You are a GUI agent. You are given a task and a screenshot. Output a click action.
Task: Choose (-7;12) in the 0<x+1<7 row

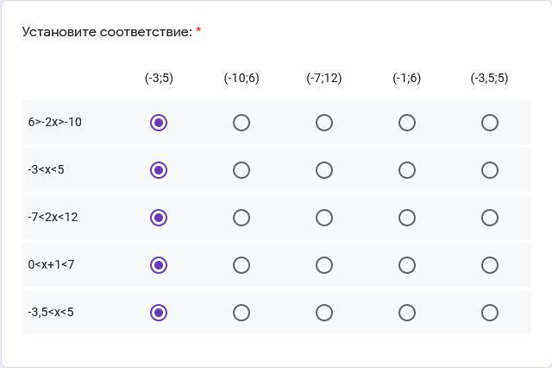click(324, 265)
